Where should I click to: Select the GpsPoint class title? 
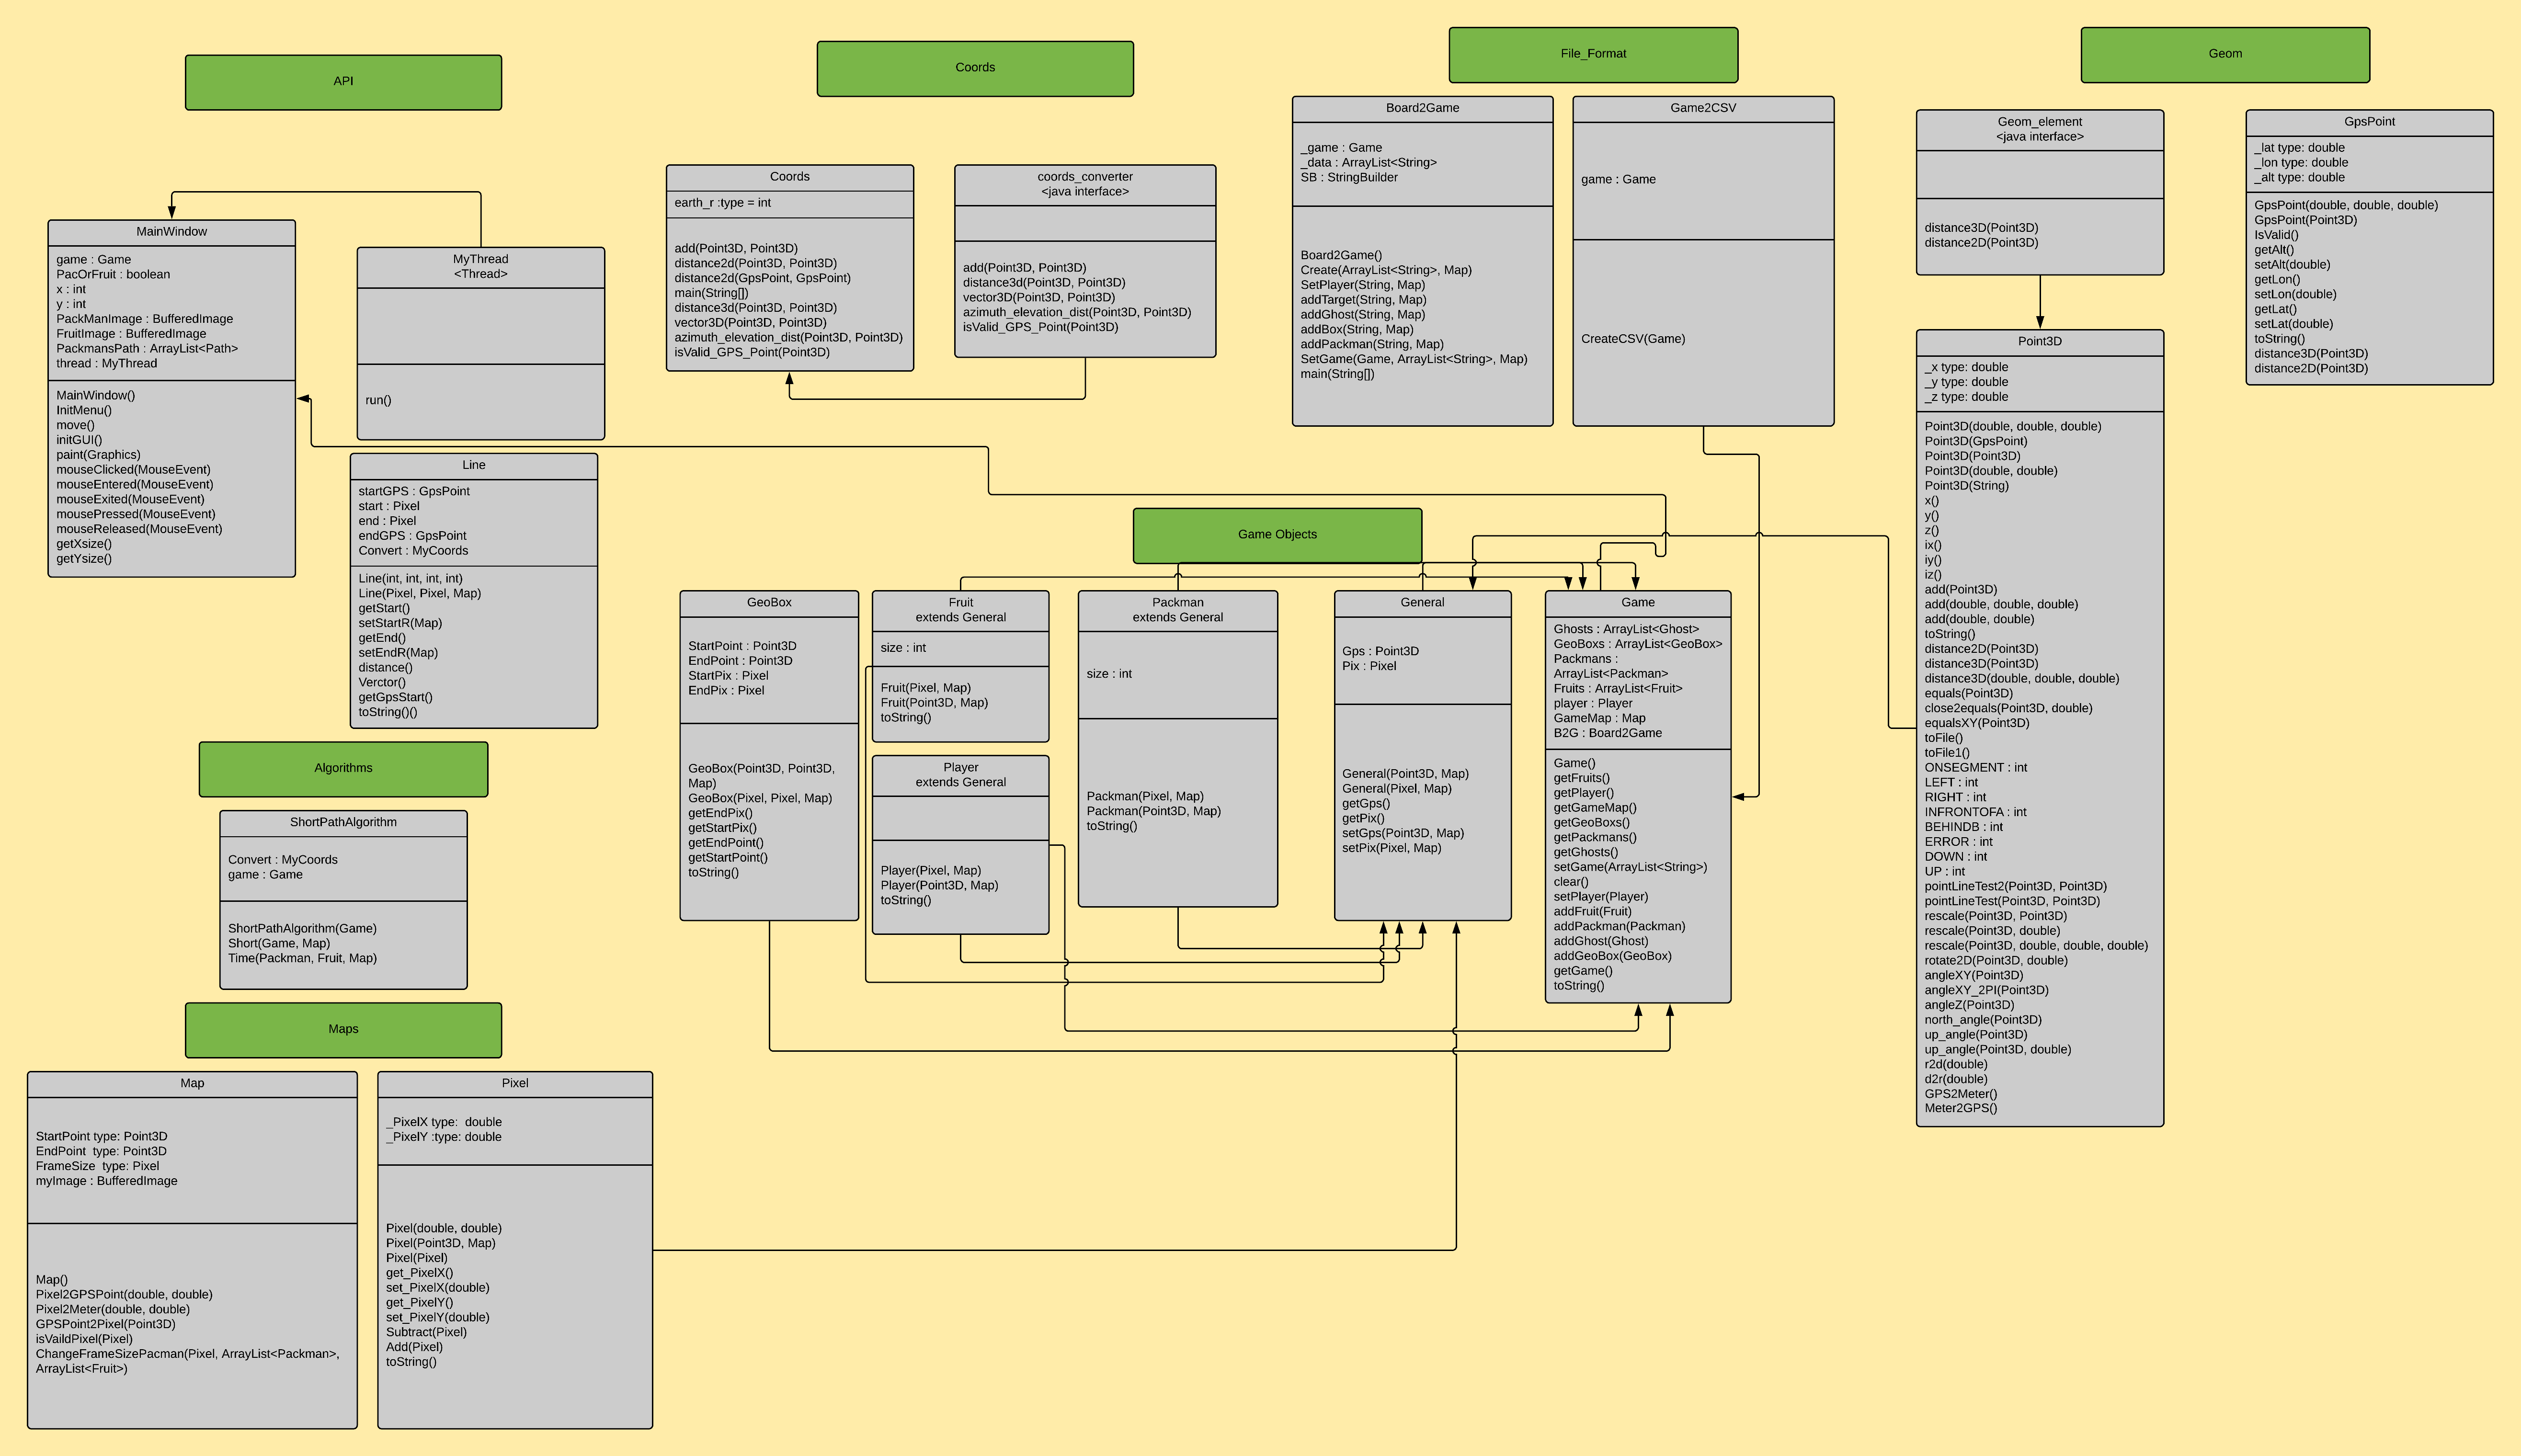pos(2369,122)
